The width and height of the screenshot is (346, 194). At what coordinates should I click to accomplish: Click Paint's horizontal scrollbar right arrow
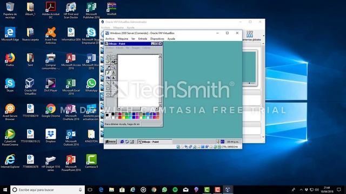pos(157,108)
